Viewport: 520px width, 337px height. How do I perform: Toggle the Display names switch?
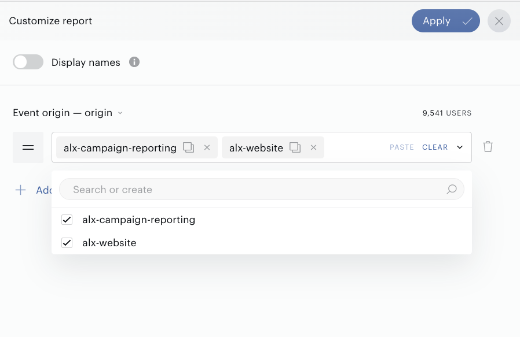[28, 62]
